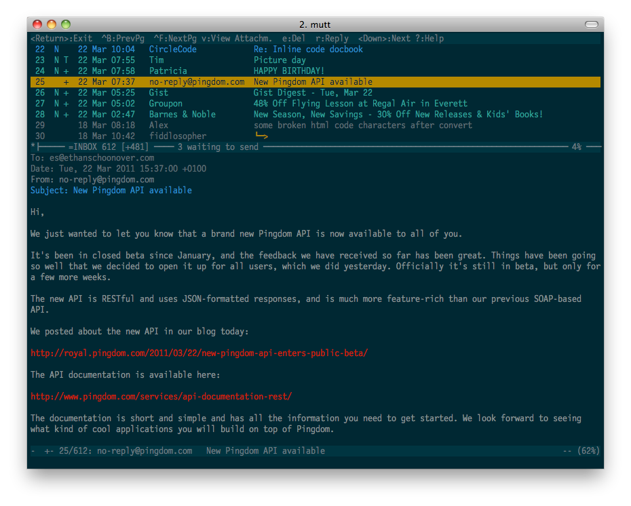631x506 pixels.
Task: Click the thread arrow under fiddlosopher row
Action: 262,136
